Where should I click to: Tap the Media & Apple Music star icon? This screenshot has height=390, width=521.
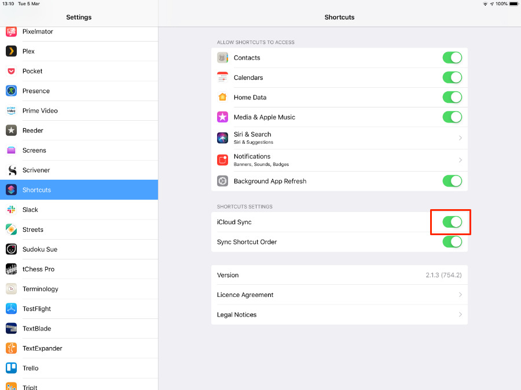223,117
